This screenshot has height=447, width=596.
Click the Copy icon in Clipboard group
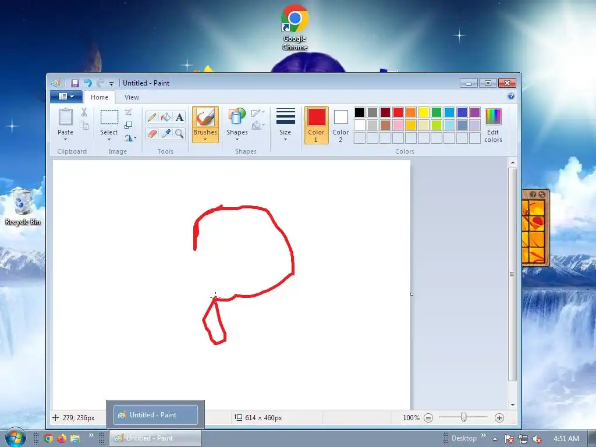[x=84, y=125]
